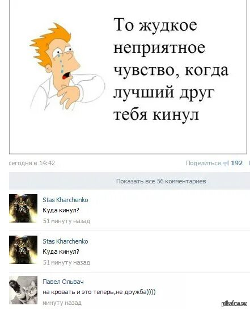Image resolution: width=250 pixels, height=310 pixels.
Task: Click the megaphone share icon
Action: click(226, 164)
